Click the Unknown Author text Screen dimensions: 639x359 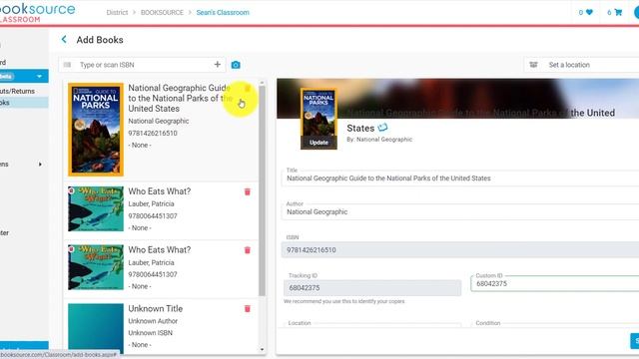pos(153,321)
